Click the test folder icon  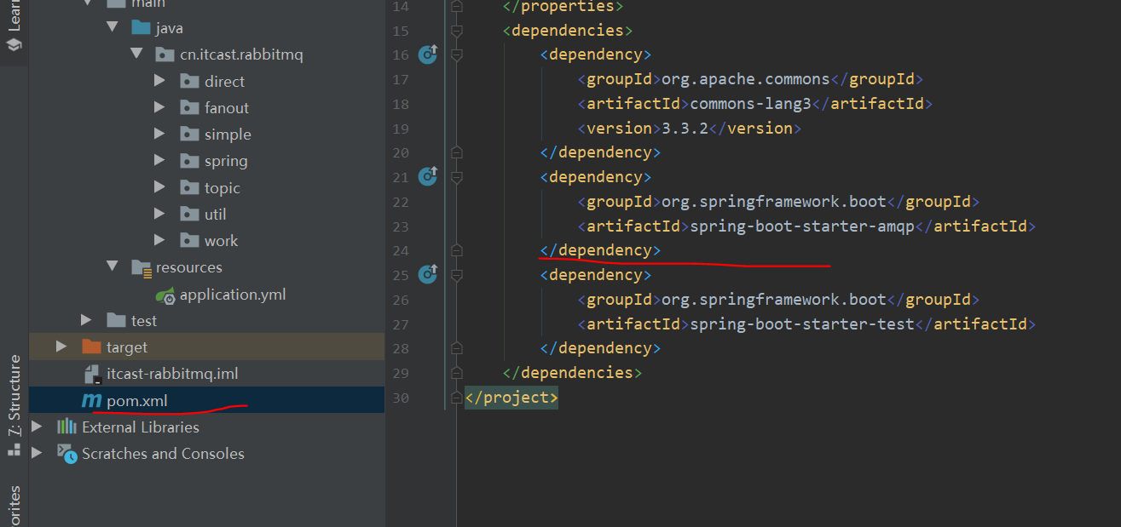point(116,320)
